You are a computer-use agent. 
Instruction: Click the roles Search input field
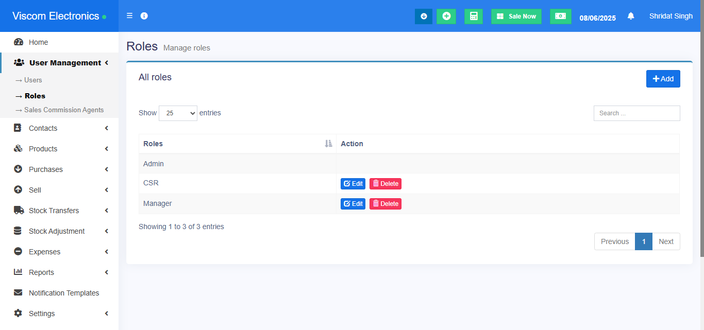(636, 113)
